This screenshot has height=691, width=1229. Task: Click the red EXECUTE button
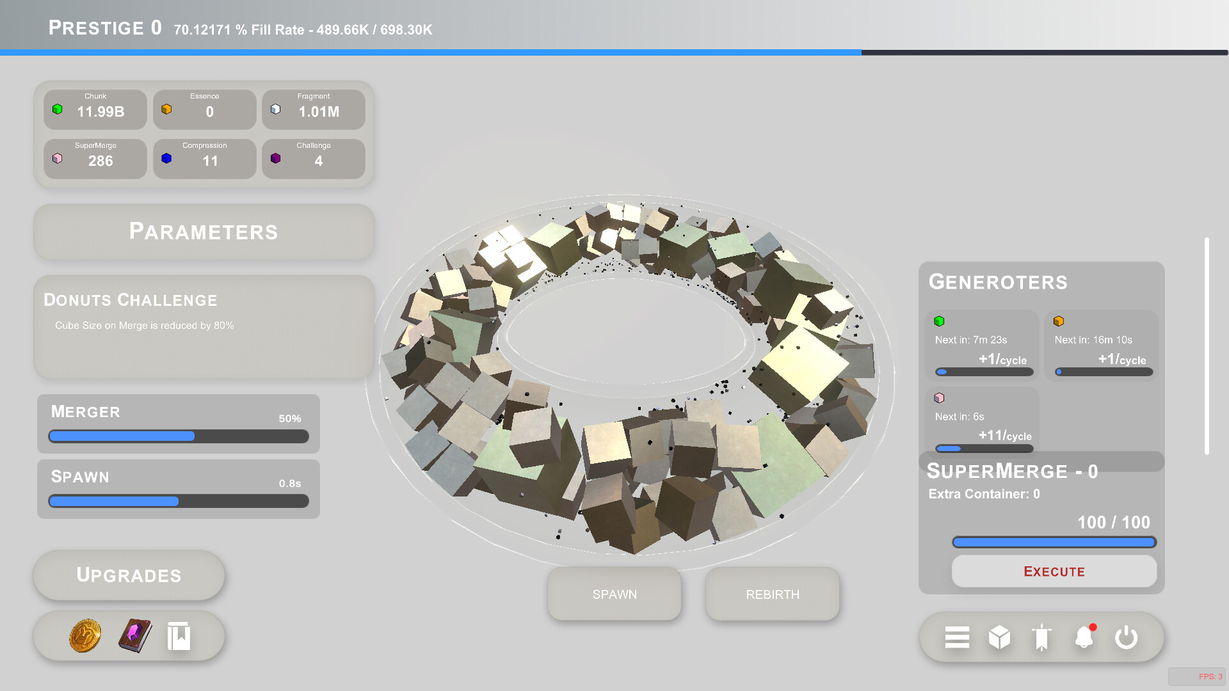1054,571
